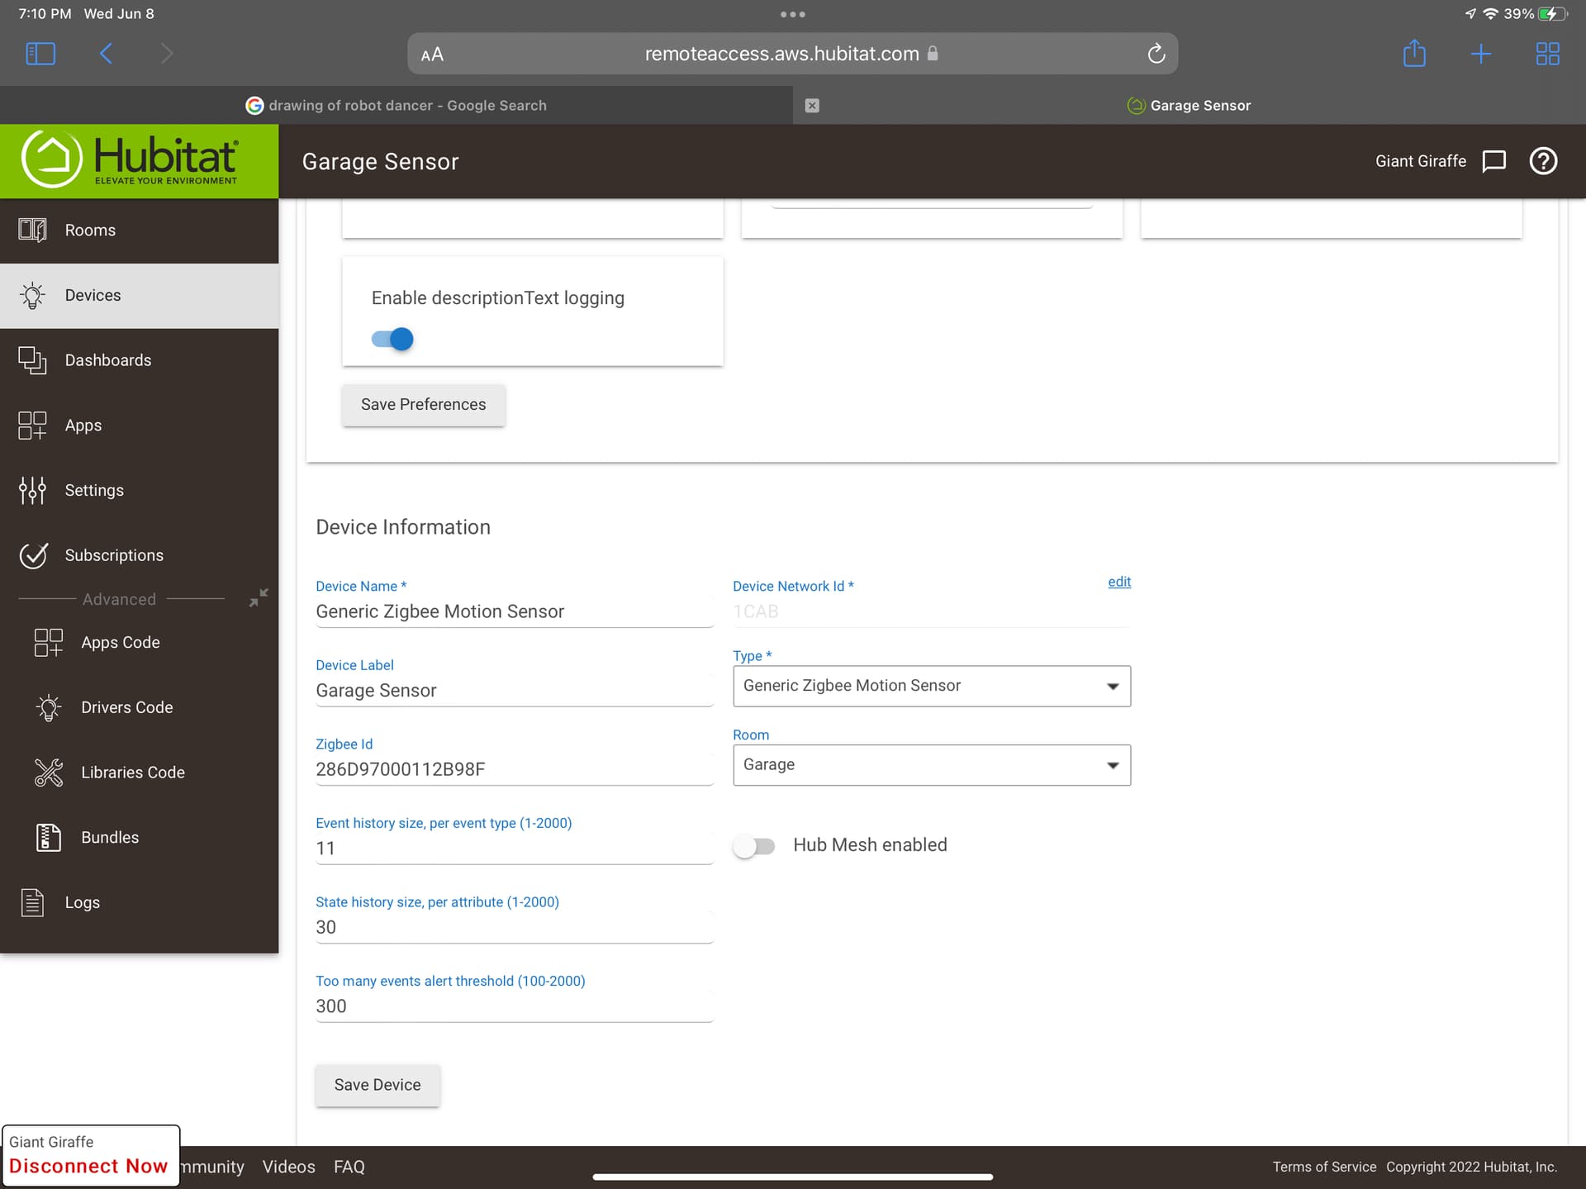Disable the descriptionText logging switch
Image resolution: width=1586 pixels, height=1189 pixels.
pos(392,339)
